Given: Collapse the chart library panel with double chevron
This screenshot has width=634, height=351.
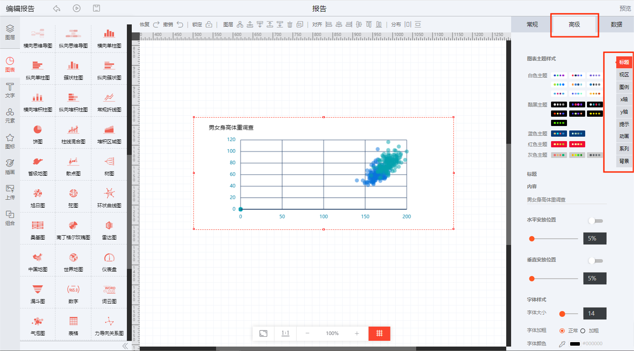Looking at the screenshot, I should pyautogui.click(x=125, y=346).
